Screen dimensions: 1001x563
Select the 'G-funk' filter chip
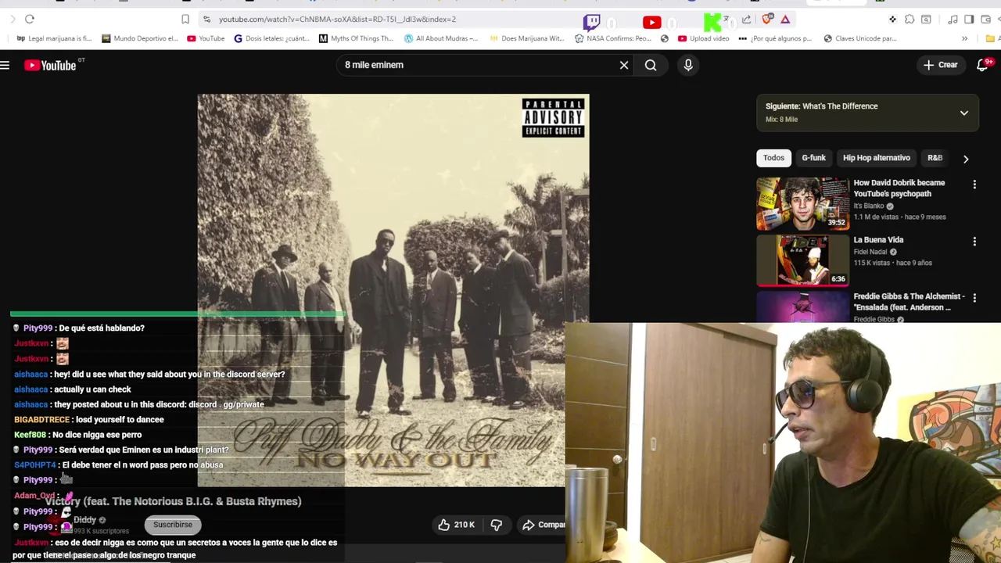813,158
